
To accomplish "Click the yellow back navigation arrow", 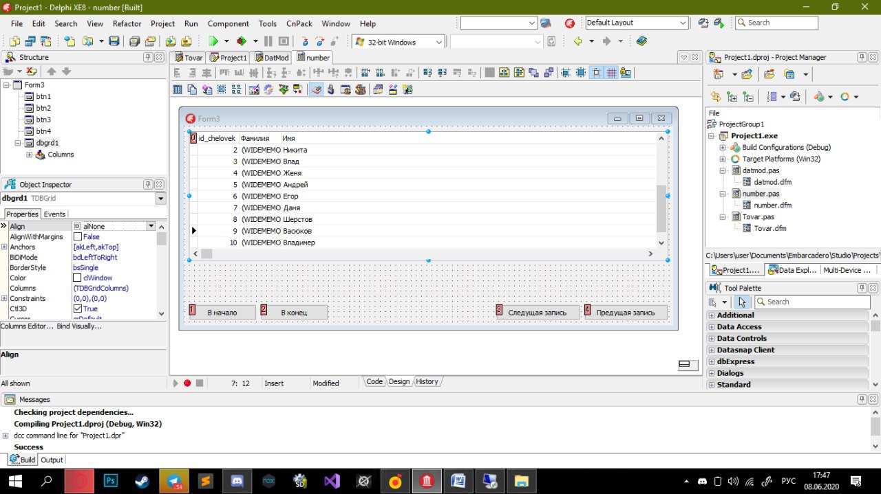I will (x=578, y=41).
